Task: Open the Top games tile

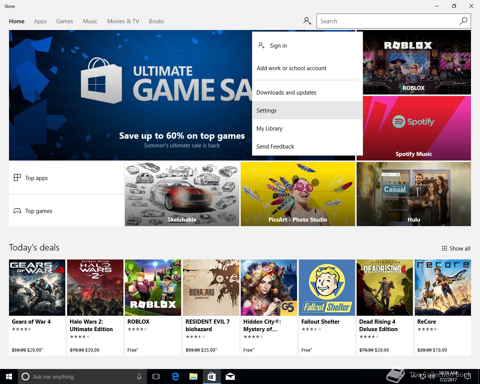Action: pyautogui.click(x=66, y=211)
